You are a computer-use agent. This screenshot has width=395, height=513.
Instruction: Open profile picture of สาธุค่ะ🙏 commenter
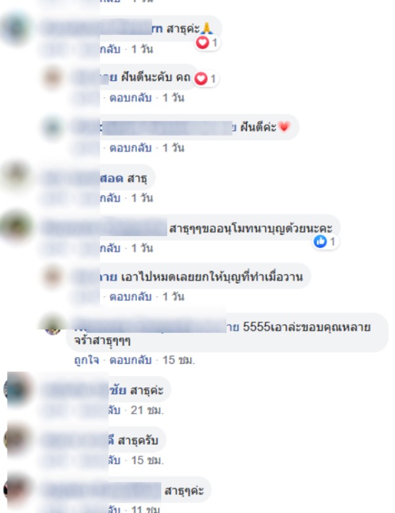click(x=17, y=28)
